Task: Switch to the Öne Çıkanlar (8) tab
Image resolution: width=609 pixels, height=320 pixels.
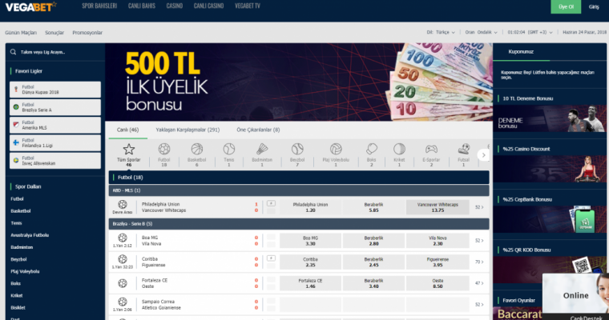Action: (258, 130)
